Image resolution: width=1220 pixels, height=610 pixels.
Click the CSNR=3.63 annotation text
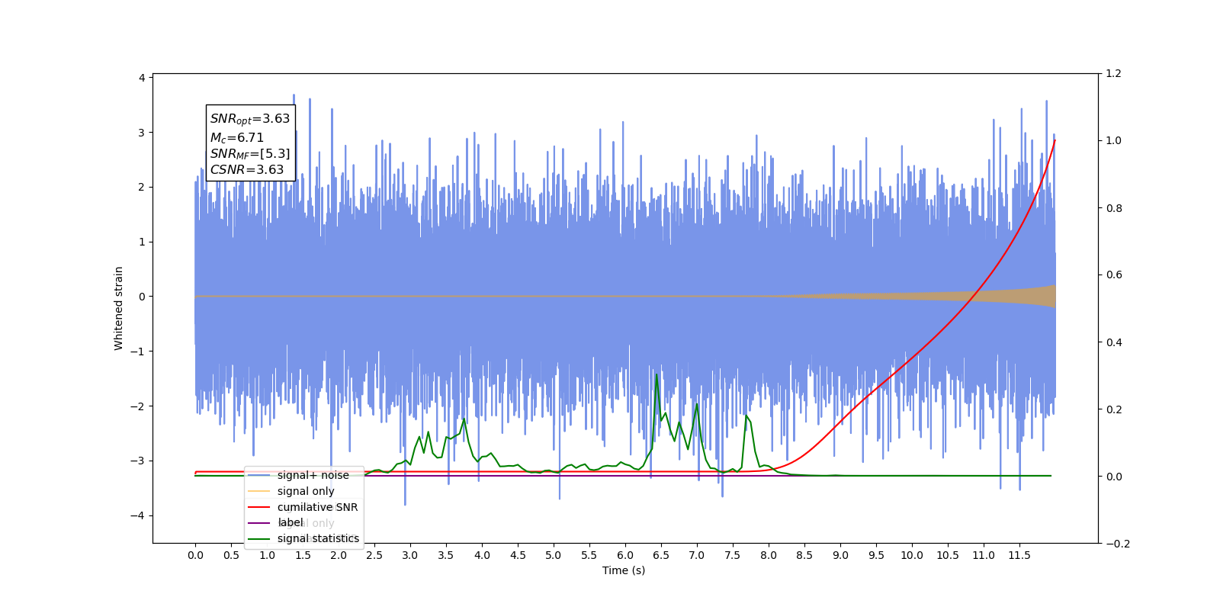click(x=247, y=169)
